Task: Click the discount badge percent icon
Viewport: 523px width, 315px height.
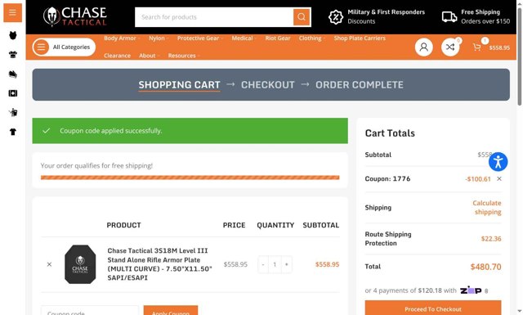Action: point(336,16)
